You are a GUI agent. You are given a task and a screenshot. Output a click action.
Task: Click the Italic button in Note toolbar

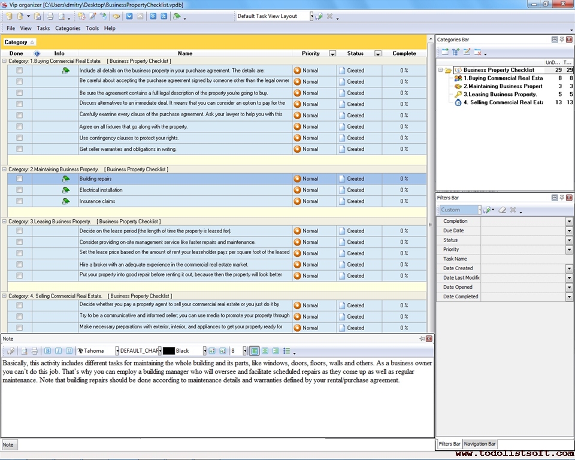point(59,351)
